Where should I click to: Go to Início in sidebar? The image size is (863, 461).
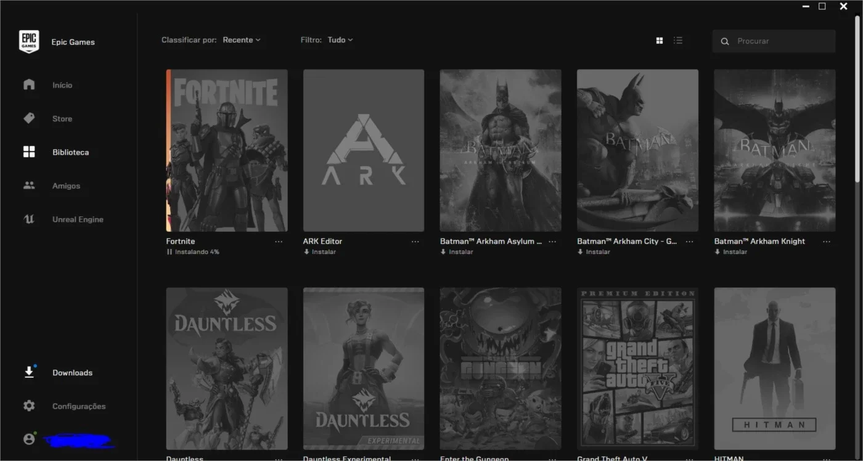click(62, 85)
